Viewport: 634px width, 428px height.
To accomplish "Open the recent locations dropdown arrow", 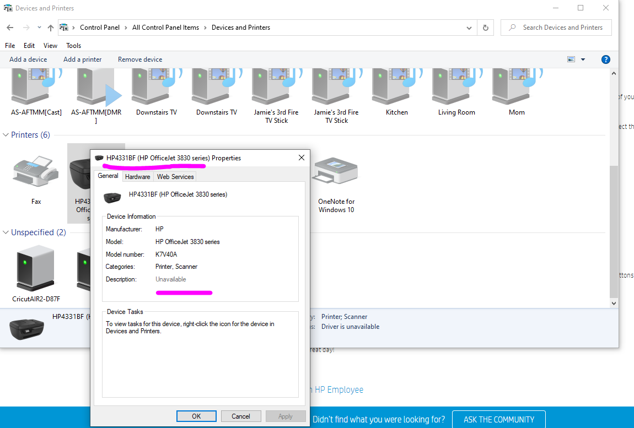I will pos(39,28).
